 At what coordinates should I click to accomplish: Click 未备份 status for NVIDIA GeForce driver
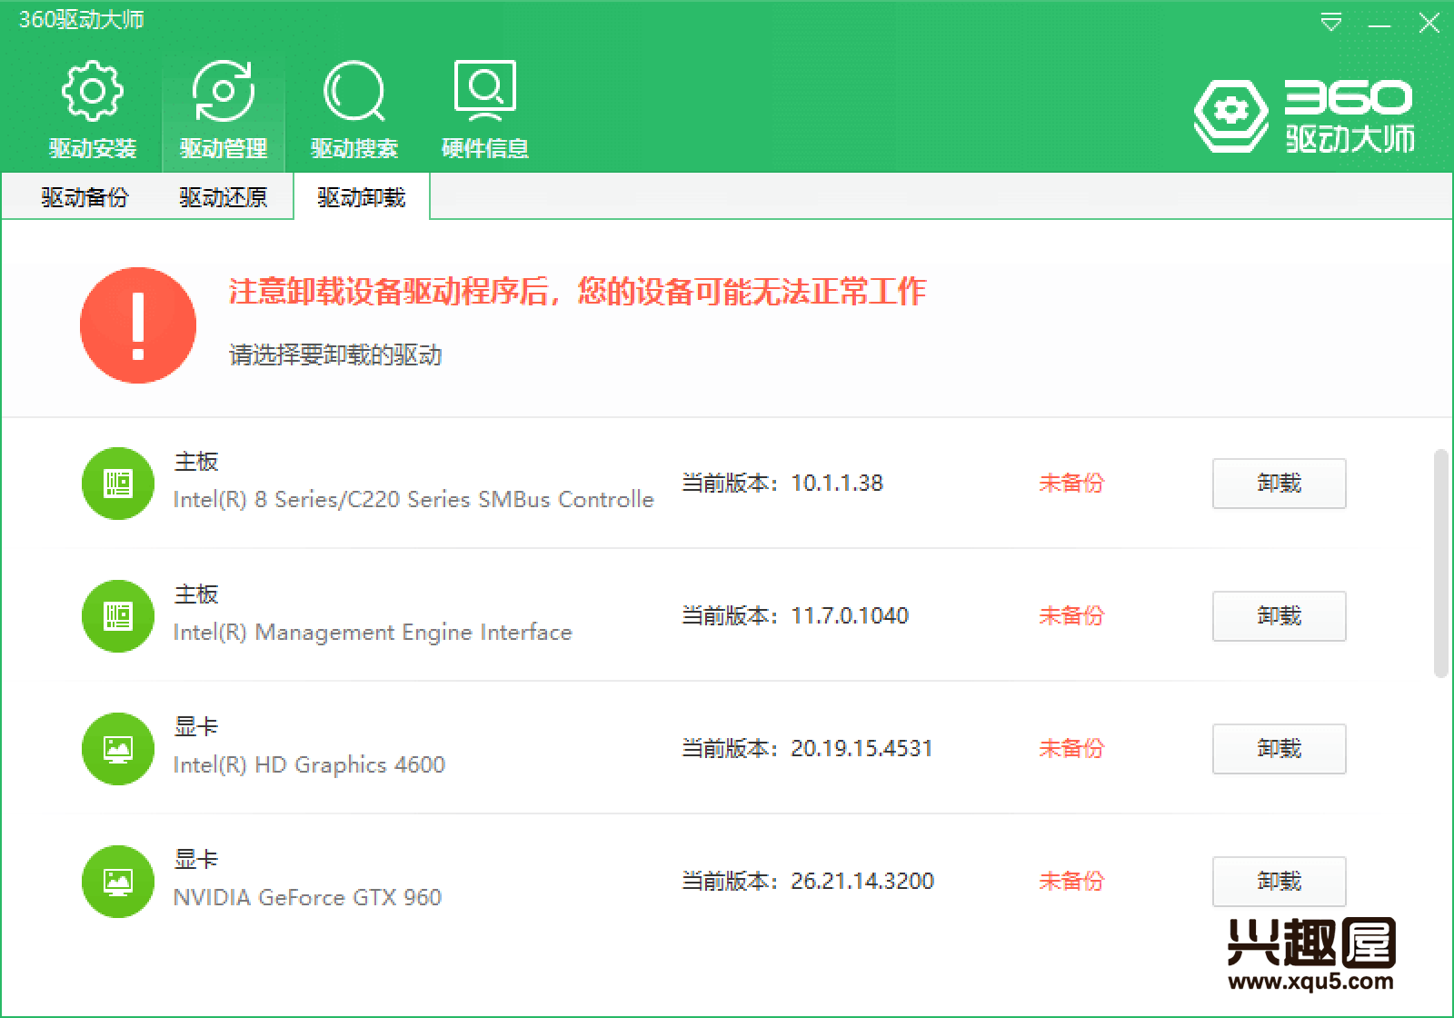pos(1071,882)
